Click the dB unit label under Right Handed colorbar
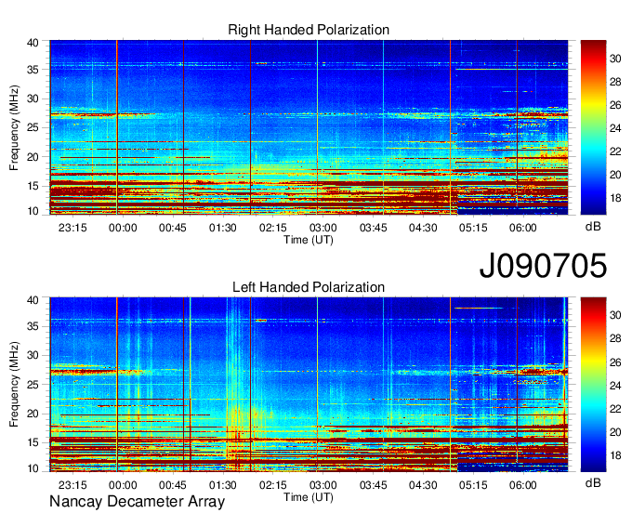This screenshot has width=632, height=513. point(593,227)
